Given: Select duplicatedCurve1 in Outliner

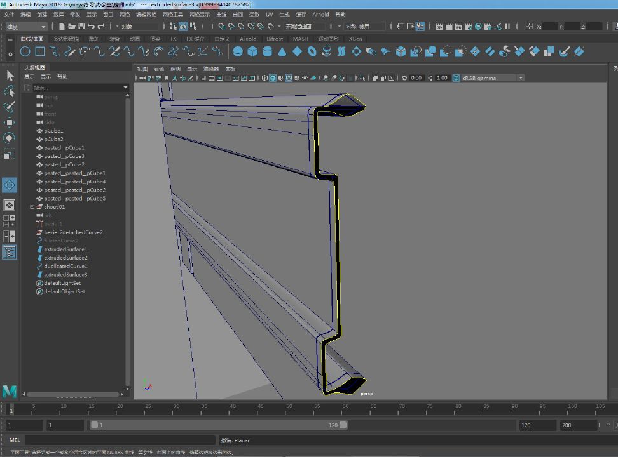Looking at the screenshot, I should tap(65, 266).
